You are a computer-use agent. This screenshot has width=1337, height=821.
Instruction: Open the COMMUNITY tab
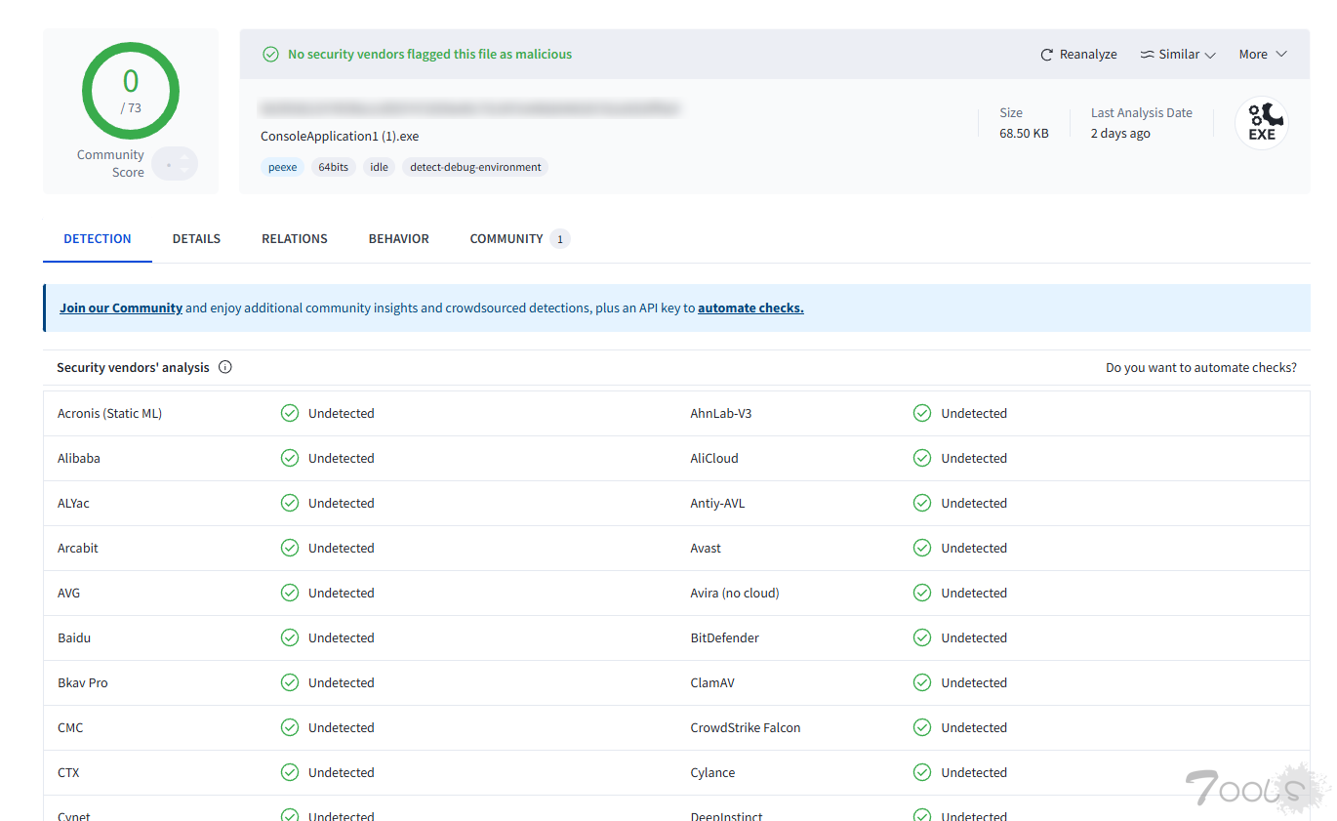pyautogui.click(x=519, y=238)
